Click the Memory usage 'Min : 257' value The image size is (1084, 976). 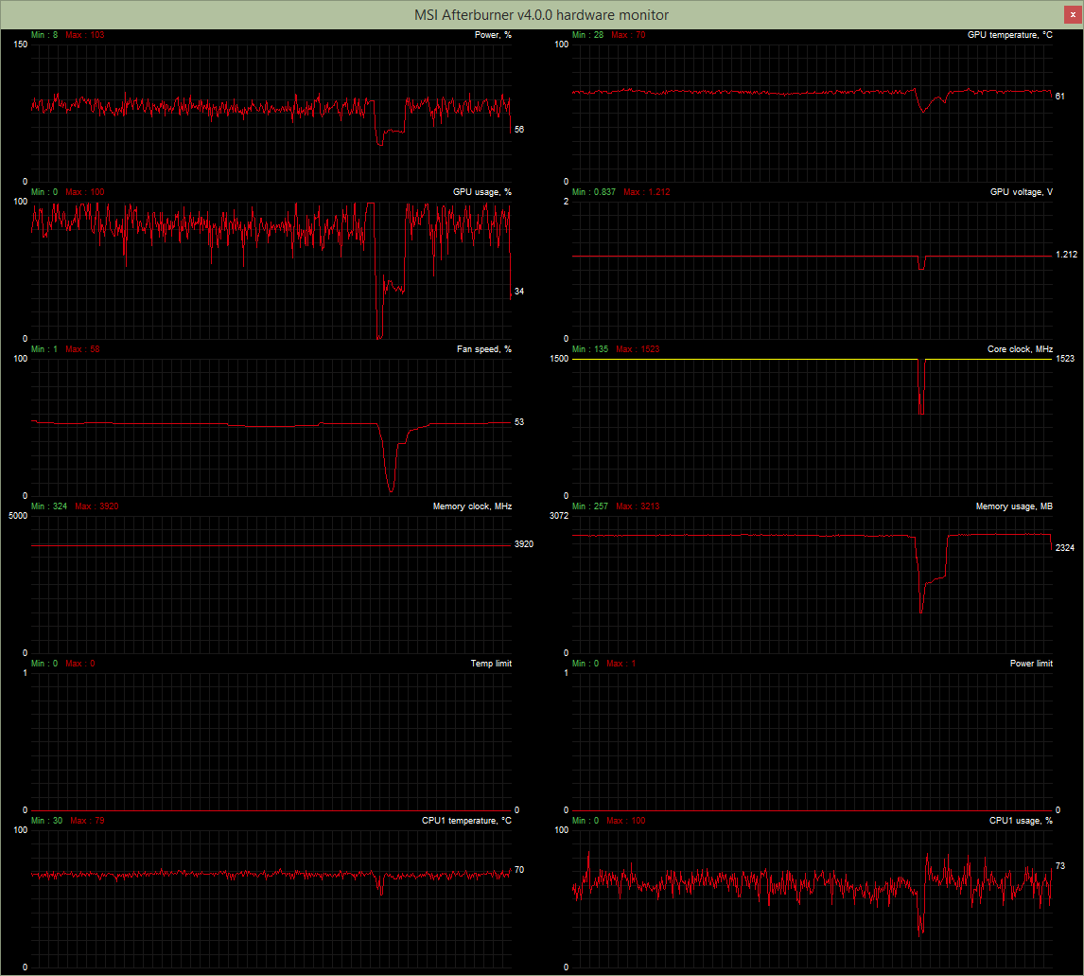click(590, 506)
